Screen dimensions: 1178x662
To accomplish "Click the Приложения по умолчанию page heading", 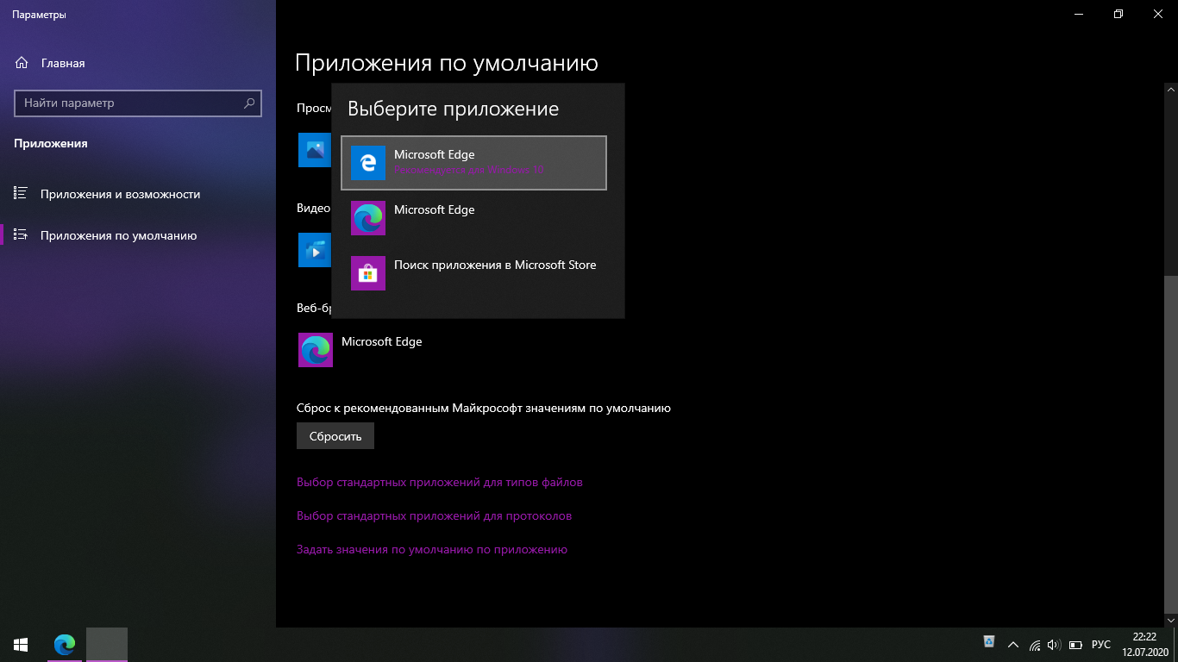I will (x=447, y=63).
